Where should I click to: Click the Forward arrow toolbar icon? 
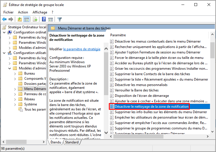11,19
